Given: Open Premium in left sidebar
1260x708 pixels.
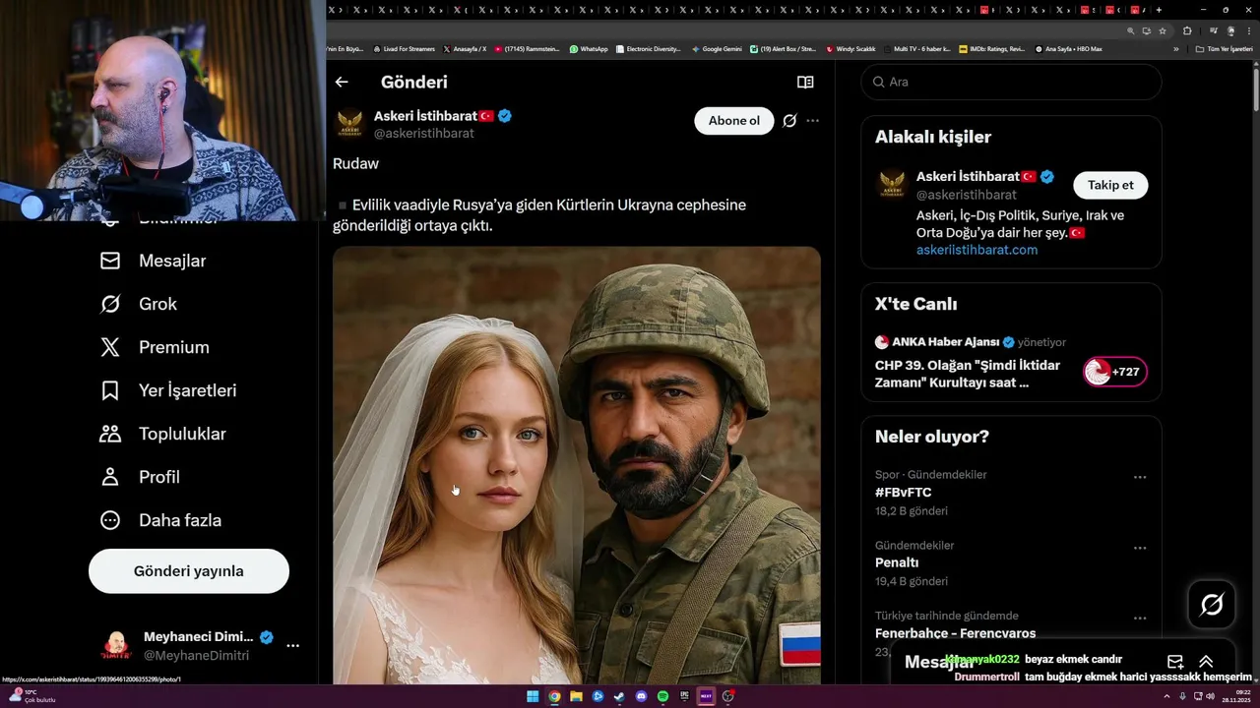Looking at the screenshot, I should [155, 347].
